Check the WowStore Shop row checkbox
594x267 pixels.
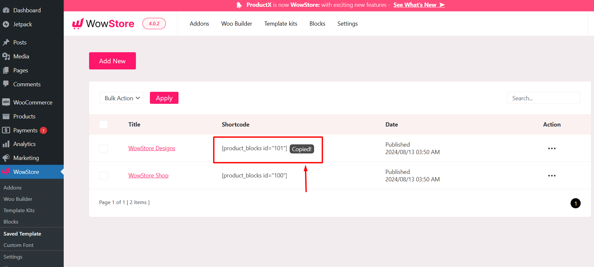tap(103, 176)
